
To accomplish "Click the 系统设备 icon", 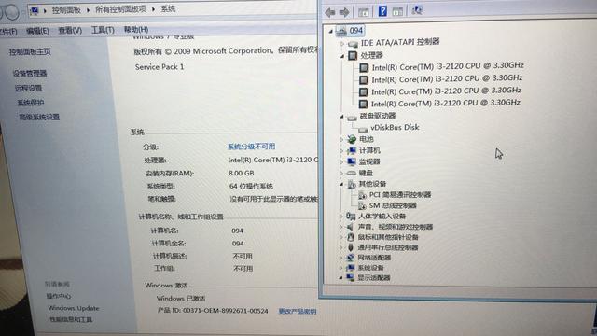I will 351,268.
